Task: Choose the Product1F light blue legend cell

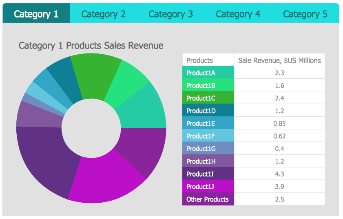Action: (208, 136)
